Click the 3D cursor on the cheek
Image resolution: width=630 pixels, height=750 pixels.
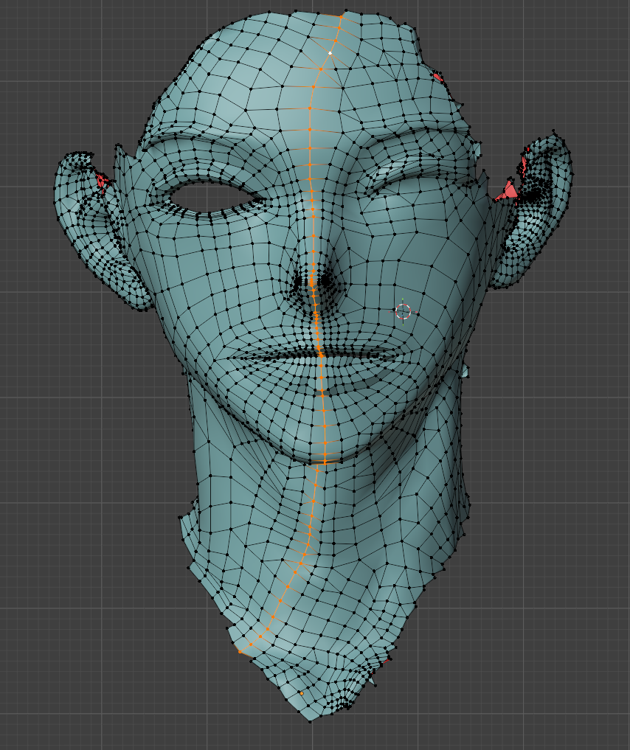403,311
